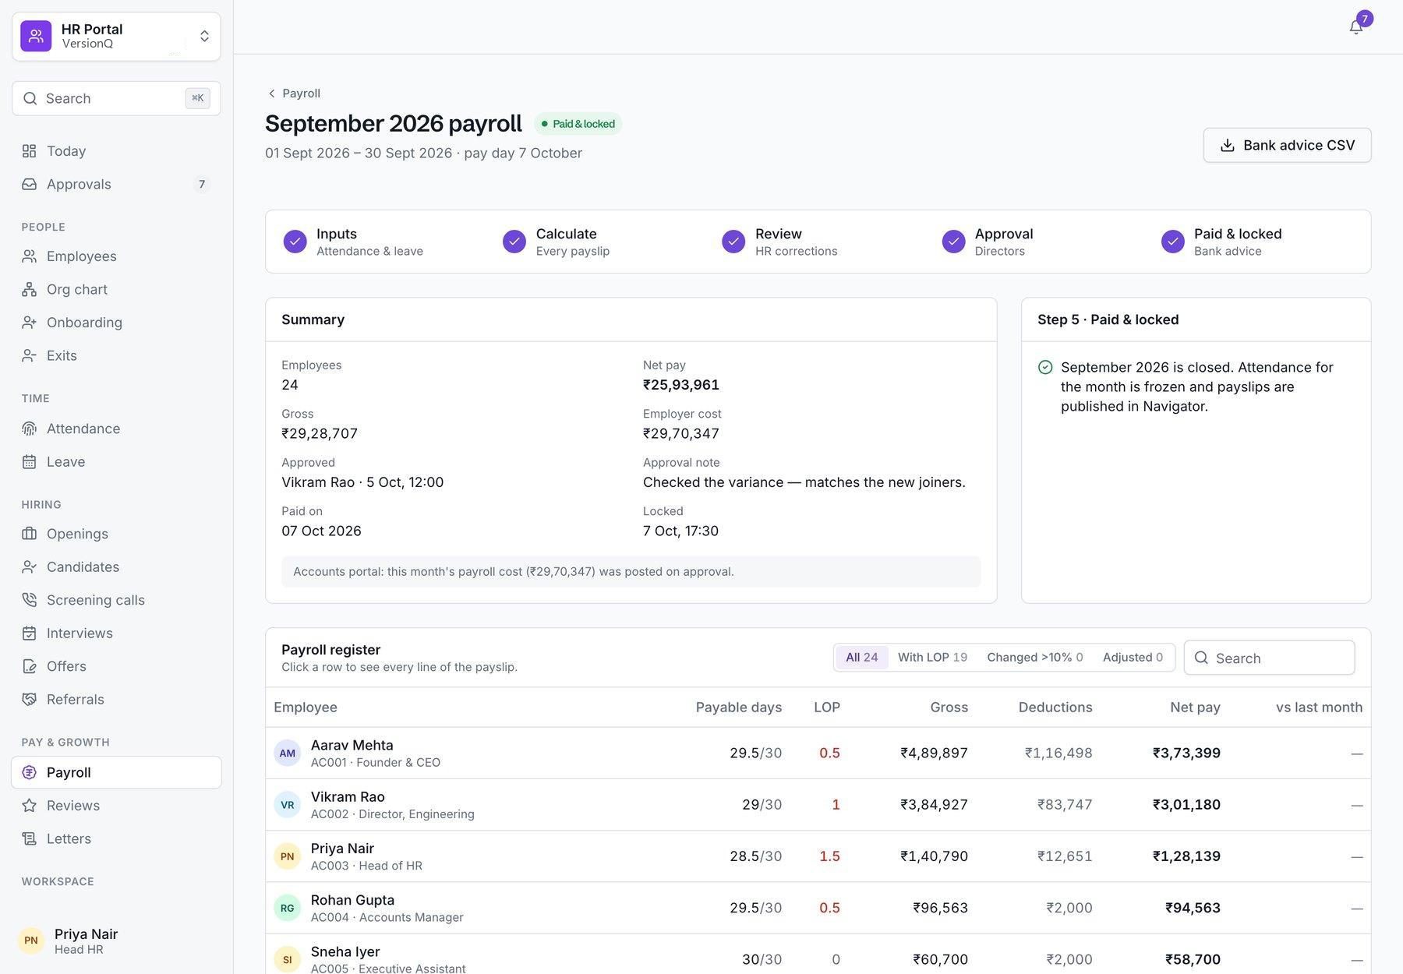Open Aarav Mehta's payslip row
This screenshot has height=974, width=1403.
(x=818, y=753)
